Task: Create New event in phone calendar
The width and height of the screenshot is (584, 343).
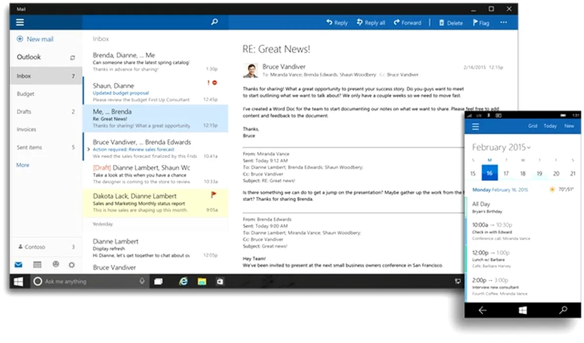Action: click(x=569, y=126)
